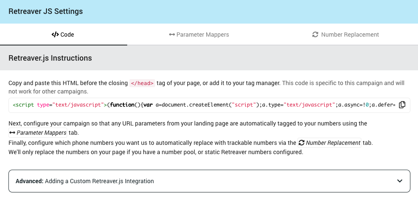Open Advanced: Adding a Custom Retreaver.js Integration
Viewport: 418px width, 200px height.
click(x=85, y=181)
